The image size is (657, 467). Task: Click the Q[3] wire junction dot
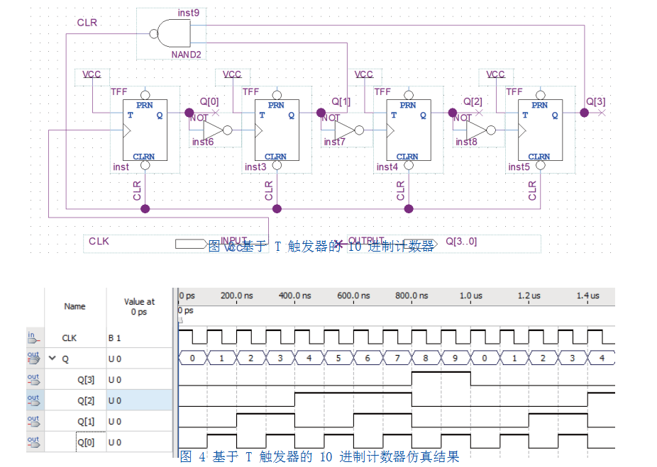pyautogui.click(x=585, y=113)
